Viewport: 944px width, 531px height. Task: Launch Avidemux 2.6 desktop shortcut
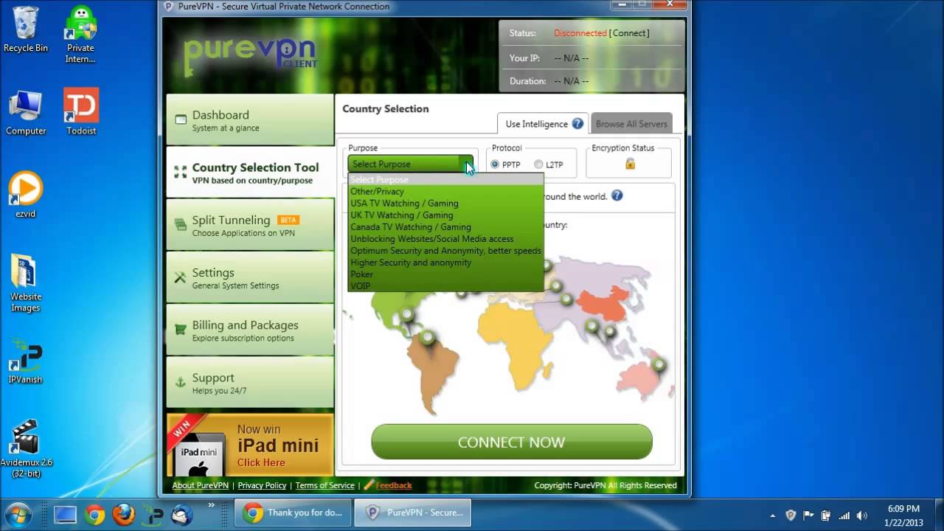[26, 448]
